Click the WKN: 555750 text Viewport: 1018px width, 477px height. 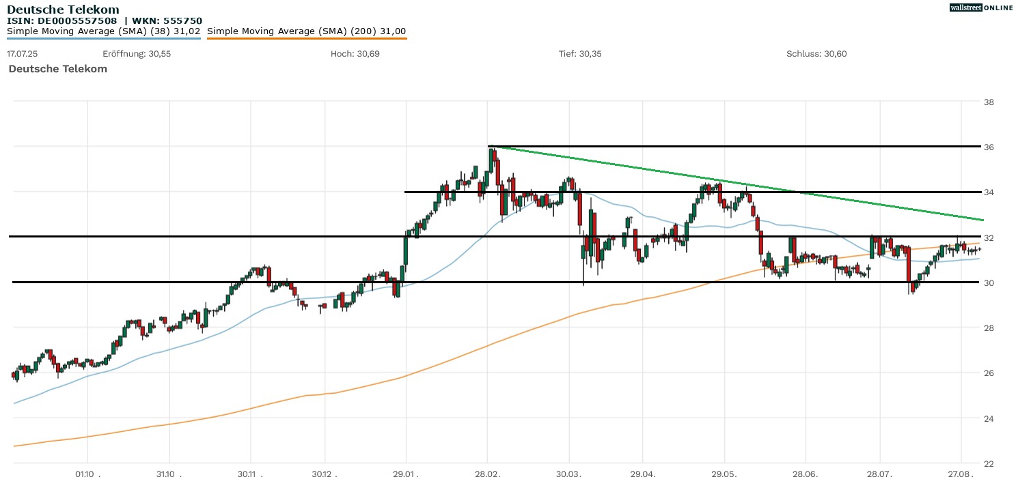pyautogui.click(x=167, y=20)
